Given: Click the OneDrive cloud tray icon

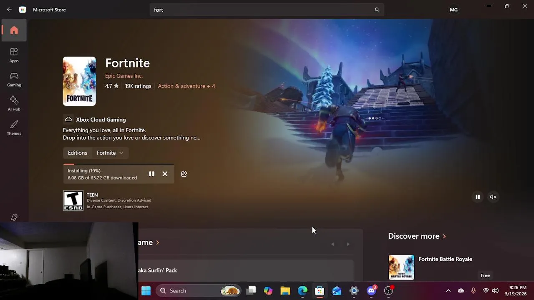Looking at the screenshot, I should click(461, 290).
